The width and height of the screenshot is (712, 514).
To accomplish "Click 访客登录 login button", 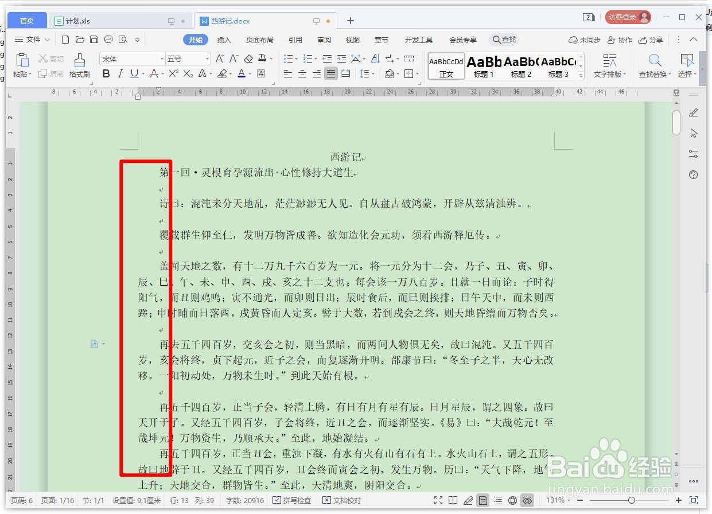I will 628,17.
